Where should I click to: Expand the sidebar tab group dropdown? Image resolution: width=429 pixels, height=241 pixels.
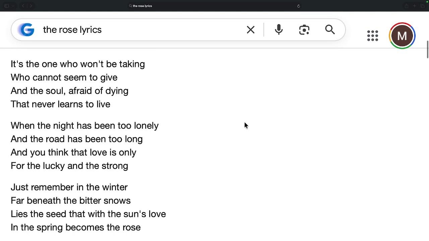(13, 6)
